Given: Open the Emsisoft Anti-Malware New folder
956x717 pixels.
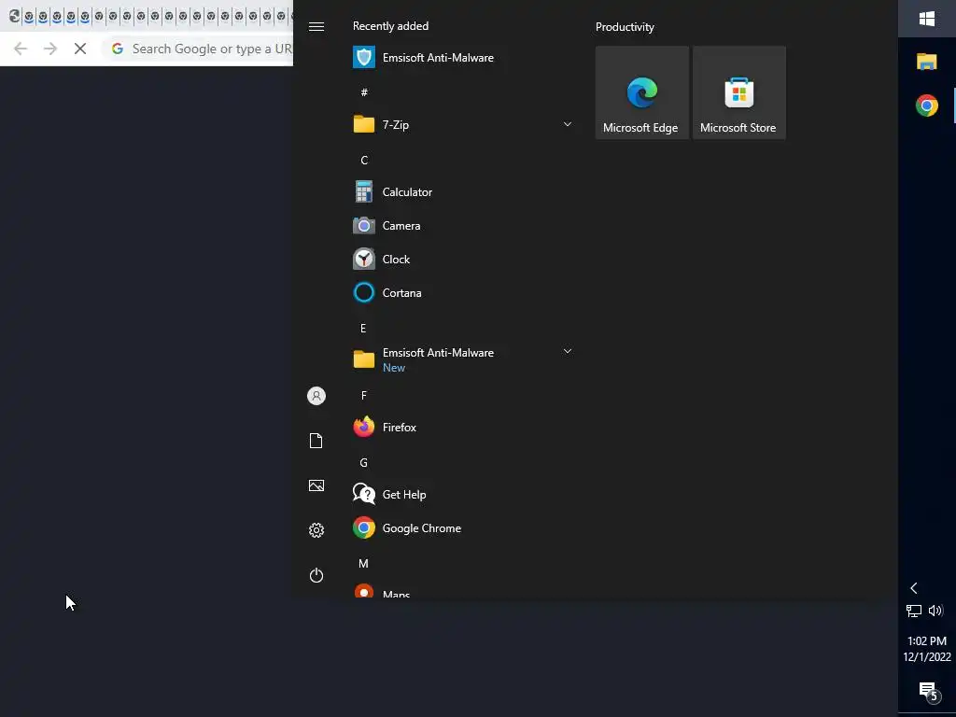Looking at the screenshot, I should tap(462, 359).
